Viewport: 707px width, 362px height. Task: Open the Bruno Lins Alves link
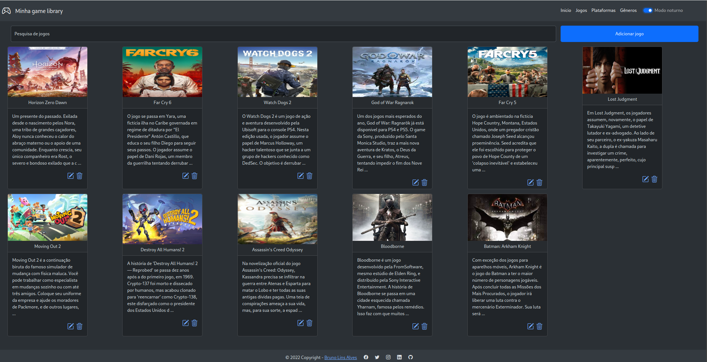(341, 358)
